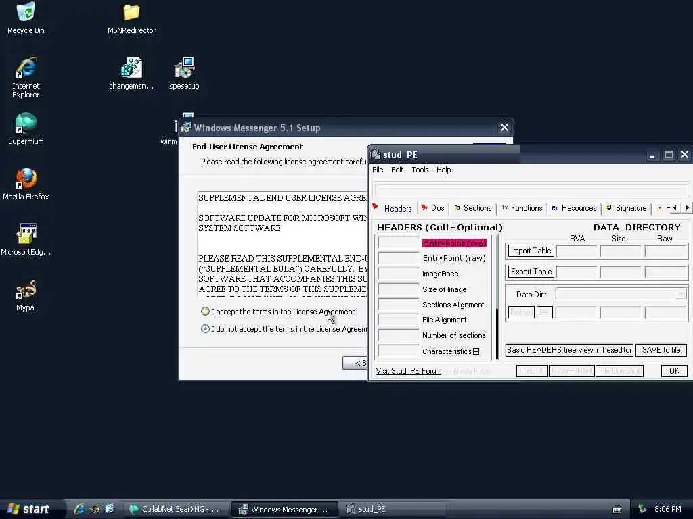Open the Tools menu in stud_PE

pyautogui.click(x=420, y=170)
